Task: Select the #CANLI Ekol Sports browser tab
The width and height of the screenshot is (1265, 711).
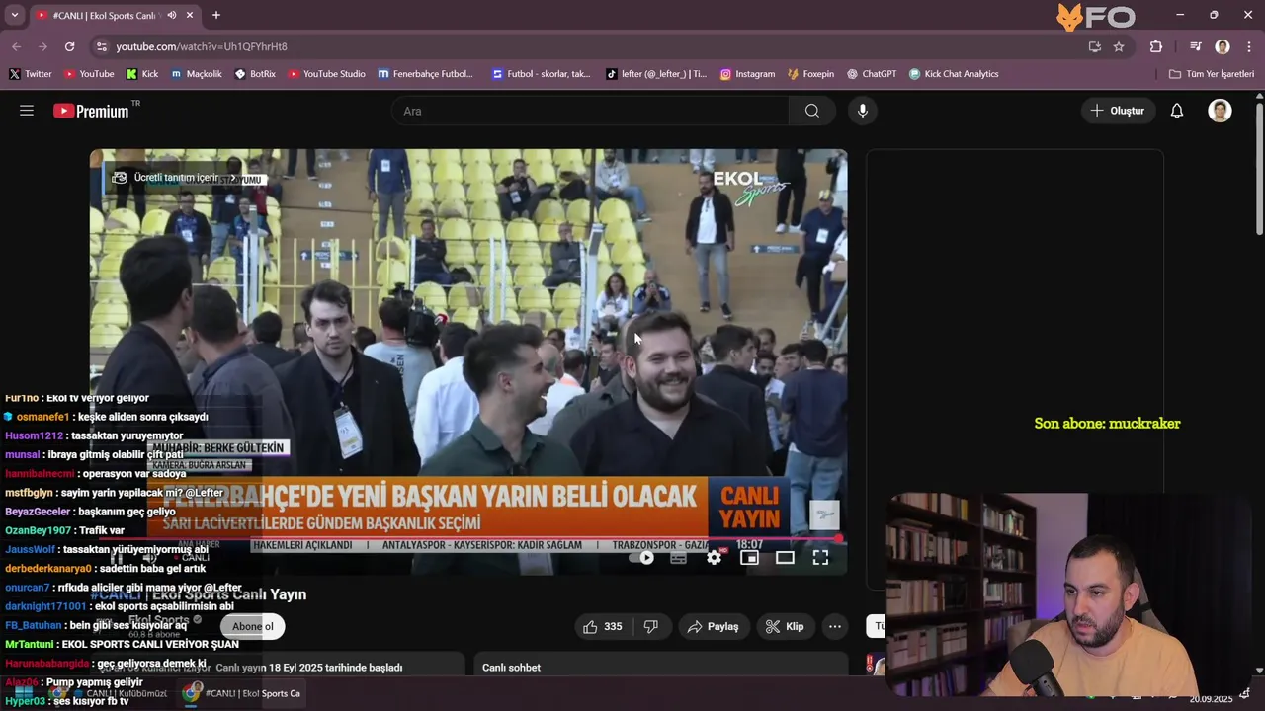Action: (x=104, y=15)
